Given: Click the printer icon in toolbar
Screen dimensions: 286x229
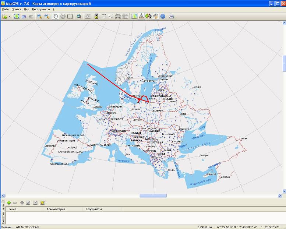Looking at the screenshot, I should tap(171, 16).
